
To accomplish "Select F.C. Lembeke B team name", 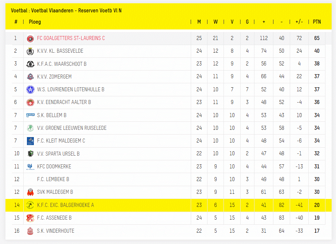I will (53, 179).
